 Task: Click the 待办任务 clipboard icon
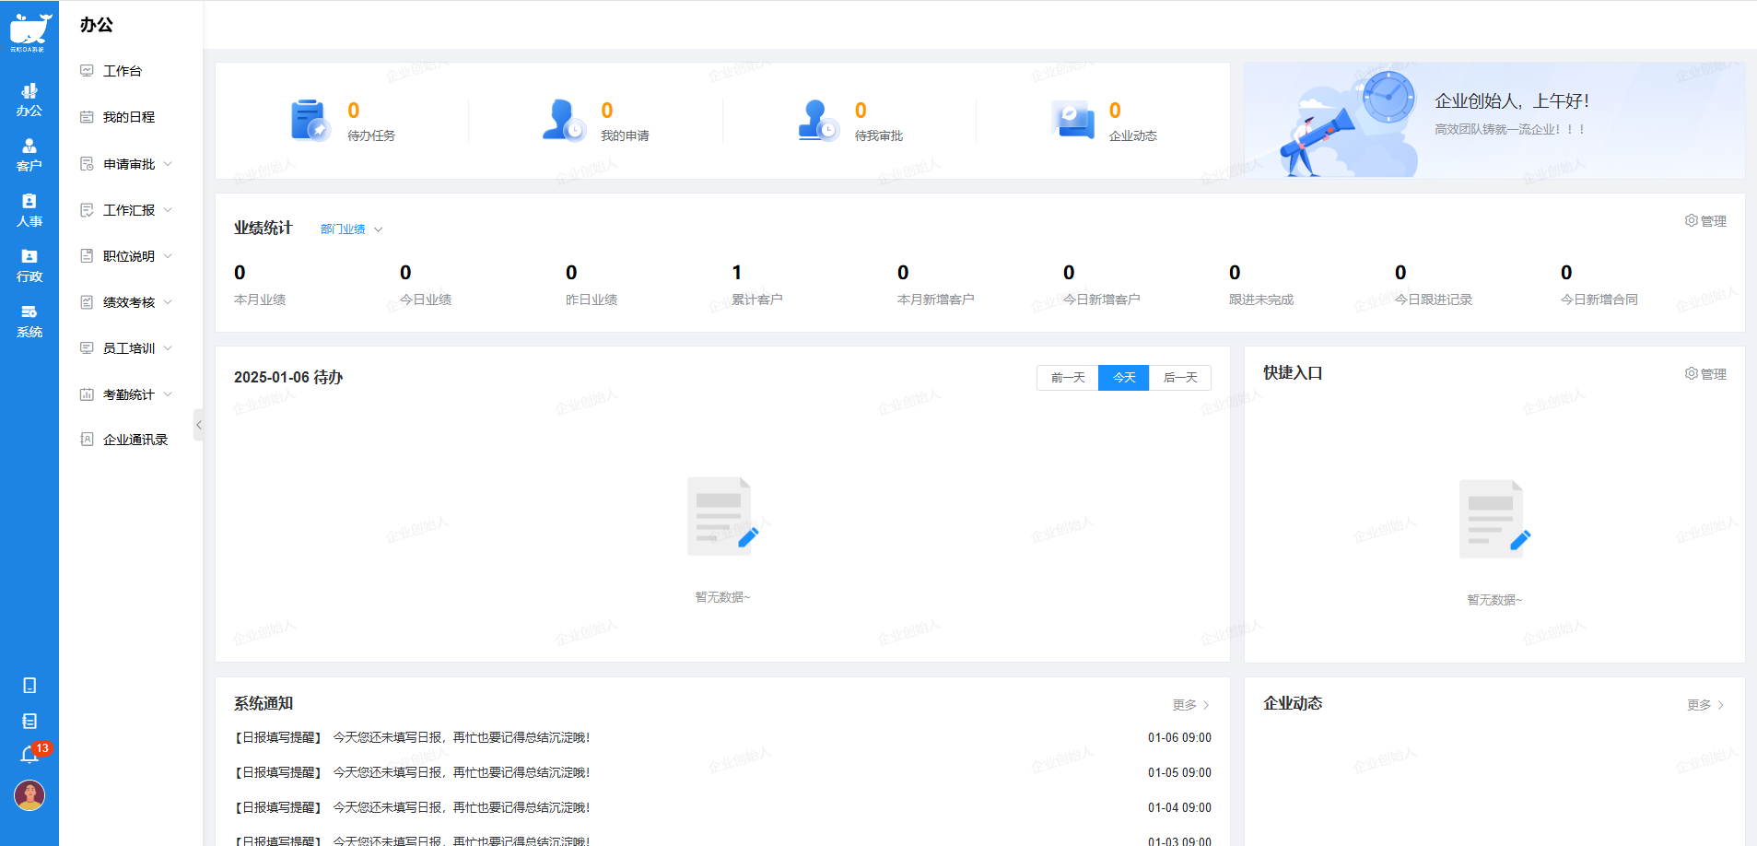[x=308, y=119]
